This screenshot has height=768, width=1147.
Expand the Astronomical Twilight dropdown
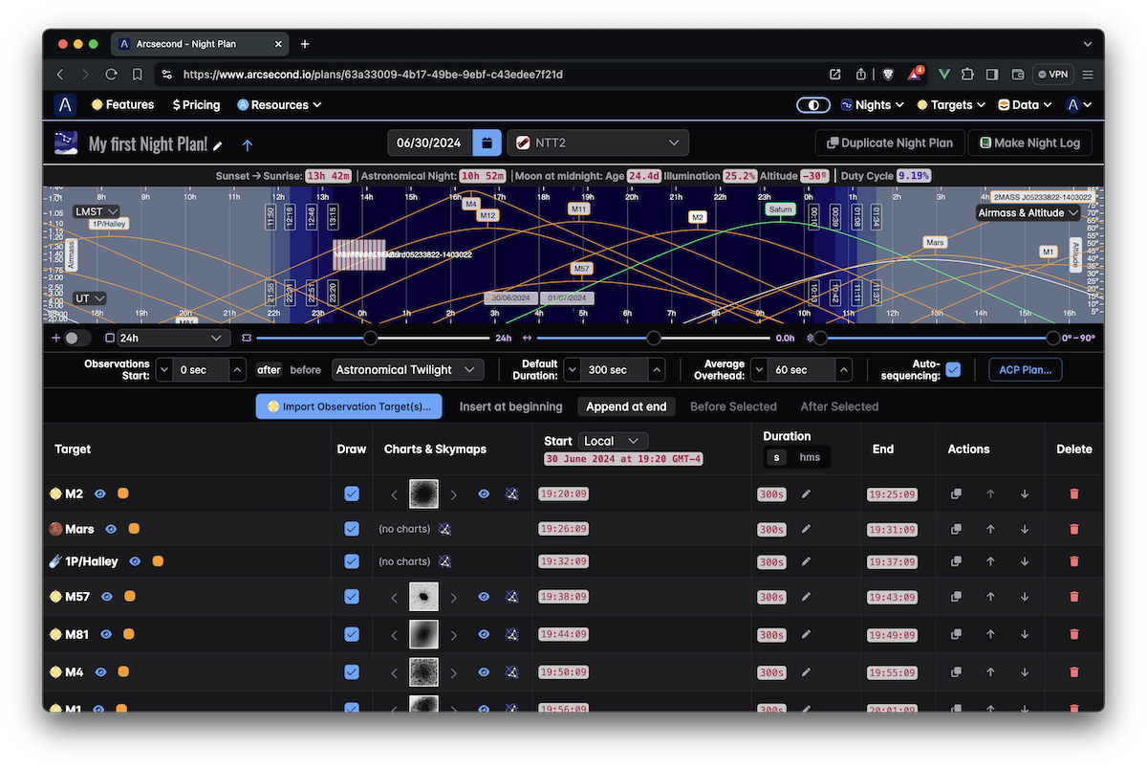tap(407, 370)
